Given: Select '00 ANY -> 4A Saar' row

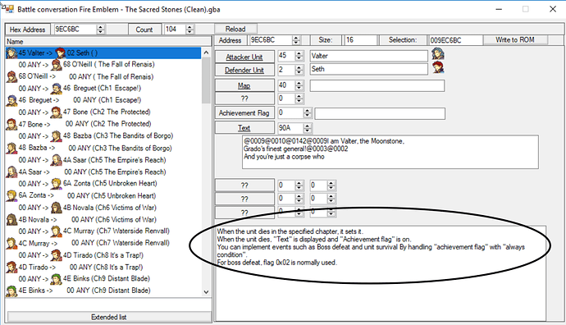Looking at the screenshot, I should (x=103, y=160).
